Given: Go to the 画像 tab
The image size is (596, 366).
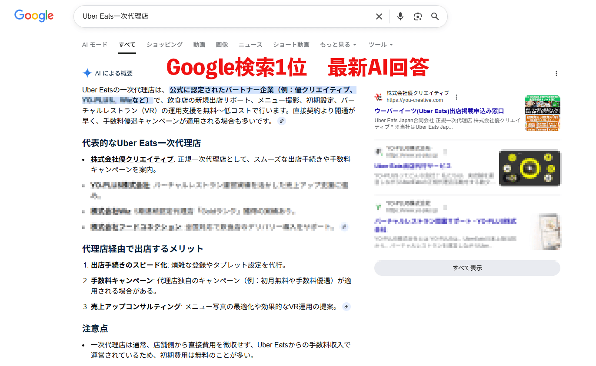Looking at the screenshot, I should click(x=222, y=45).
